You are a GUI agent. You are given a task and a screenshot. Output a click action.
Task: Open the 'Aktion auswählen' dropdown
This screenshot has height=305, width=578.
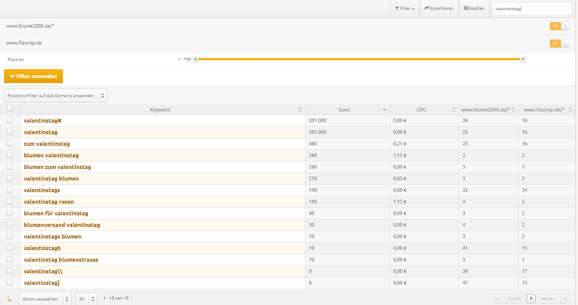pyautogui.click(x=45, y=299)
